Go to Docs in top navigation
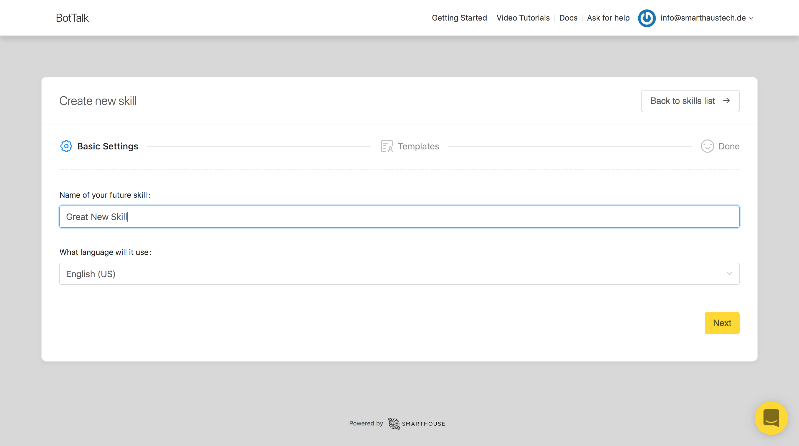 (x=568, y=18)
